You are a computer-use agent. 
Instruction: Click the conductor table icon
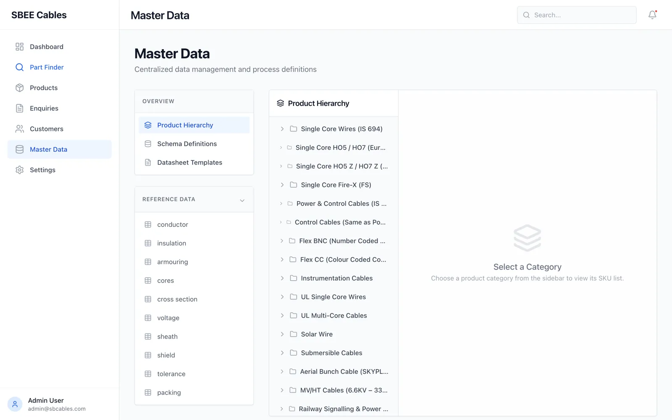(x=148, y=225)
